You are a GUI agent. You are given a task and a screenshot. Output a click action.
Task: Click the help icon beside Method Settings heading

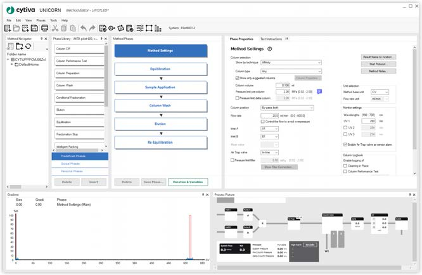270,49
